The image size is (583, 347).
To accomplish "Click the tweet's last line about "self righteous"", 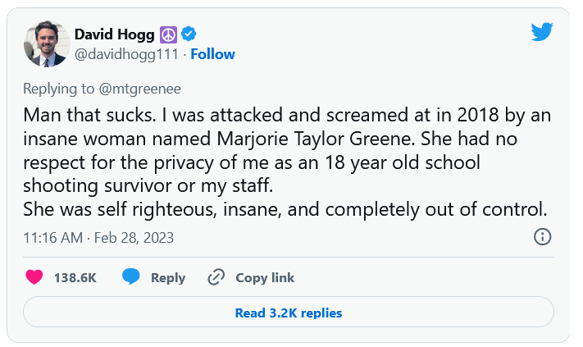I will tap(285, 209).
